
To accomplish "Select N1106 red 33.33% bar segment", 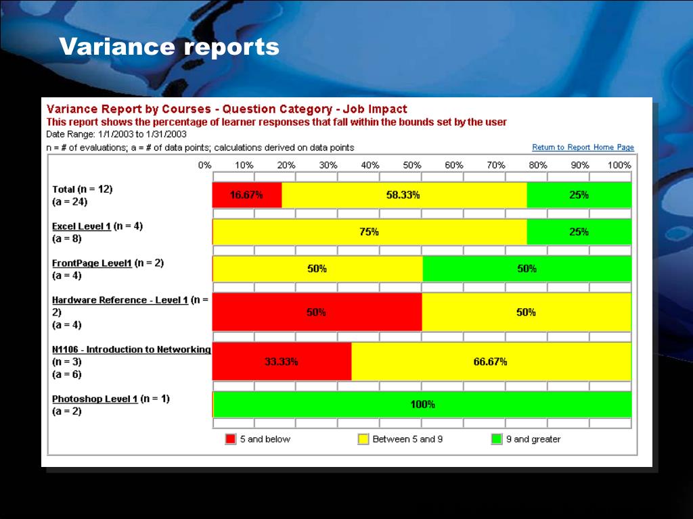I will click(282, 362).
